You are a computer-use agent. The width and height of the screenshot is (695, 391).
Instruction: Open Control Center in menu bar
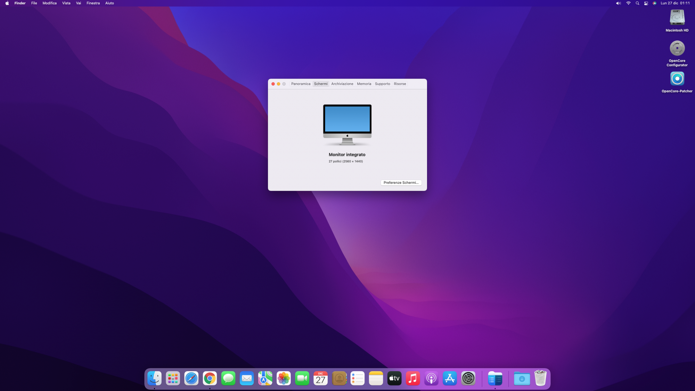(646, 3)
